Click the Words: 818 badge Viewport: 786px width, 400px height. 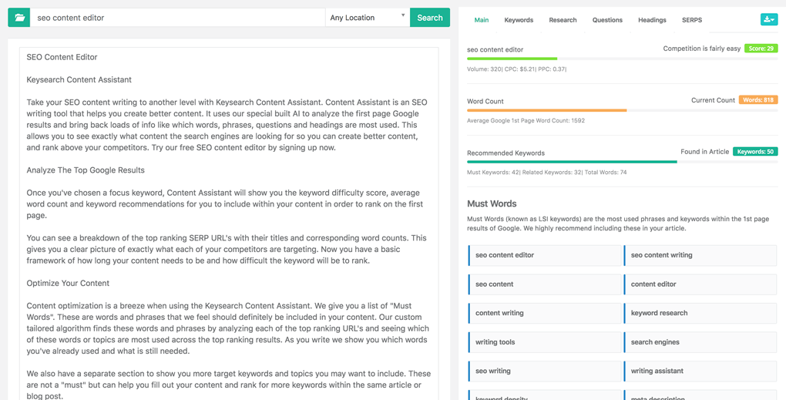(758, 99)
